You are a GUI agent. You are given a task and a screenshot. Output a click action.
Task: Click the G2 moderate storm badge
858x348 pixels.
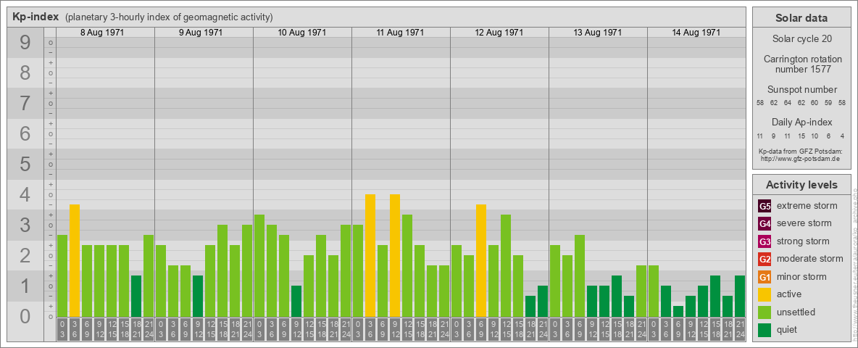[765, 259]
